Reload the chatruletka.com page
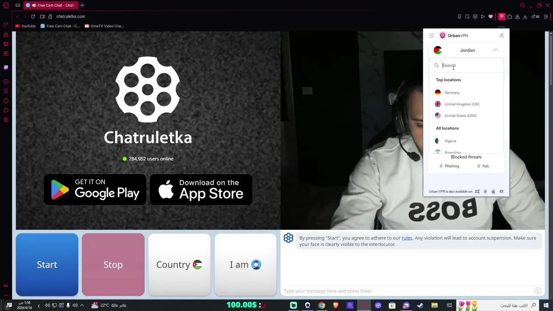This screenshot has width=553, height=311. click(33, 16)
